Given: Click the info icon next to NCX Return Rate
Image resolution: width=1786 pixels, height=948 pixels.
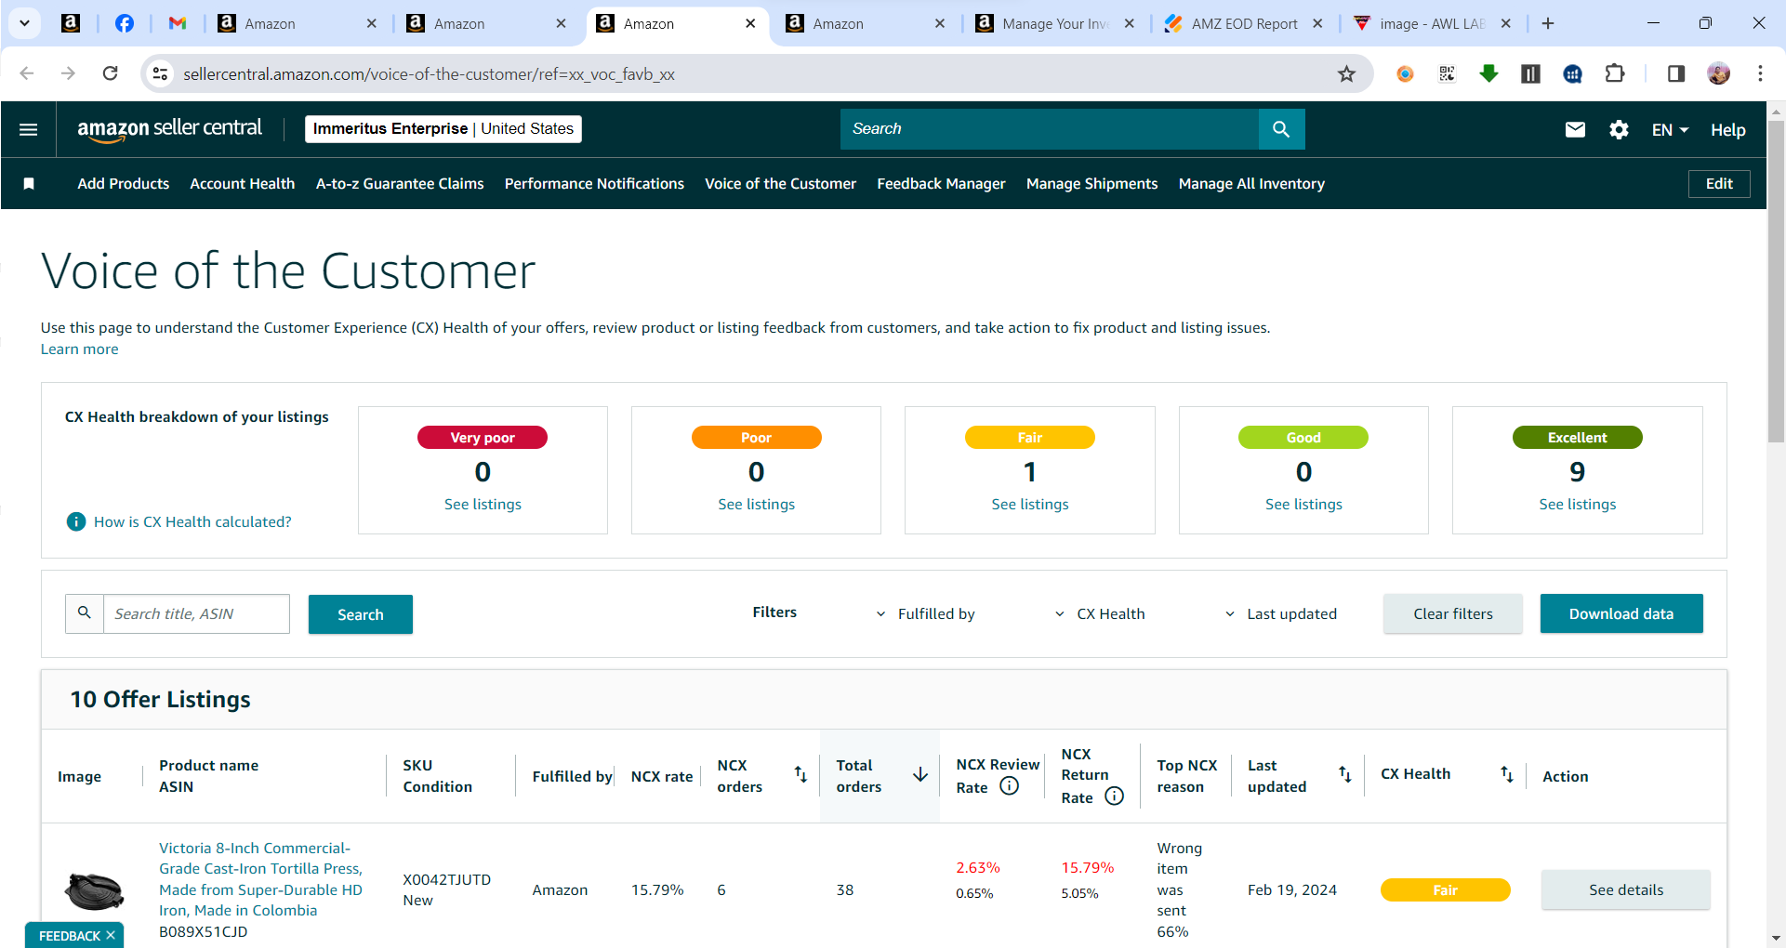Looking at the screenshot, I should click(1114, 797).
